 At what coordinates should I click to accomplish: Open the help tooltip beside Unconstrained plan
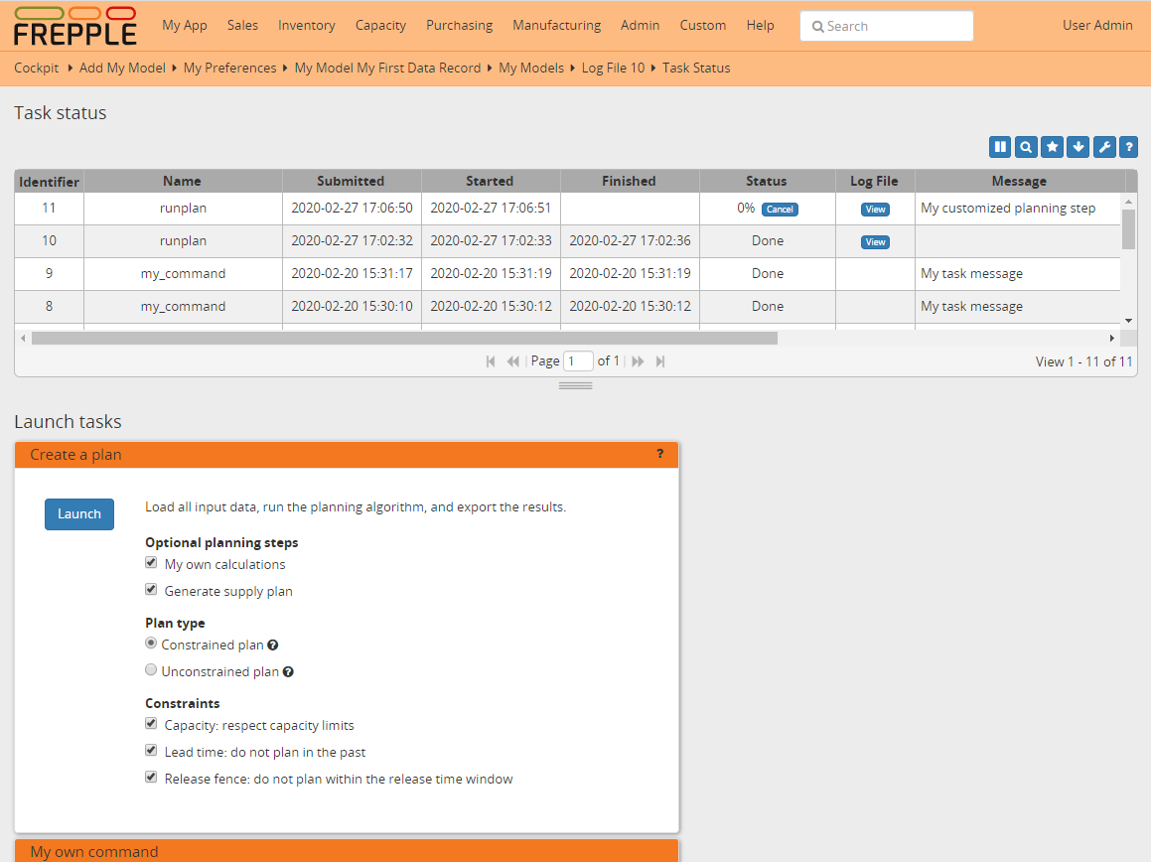pos(288,671)
